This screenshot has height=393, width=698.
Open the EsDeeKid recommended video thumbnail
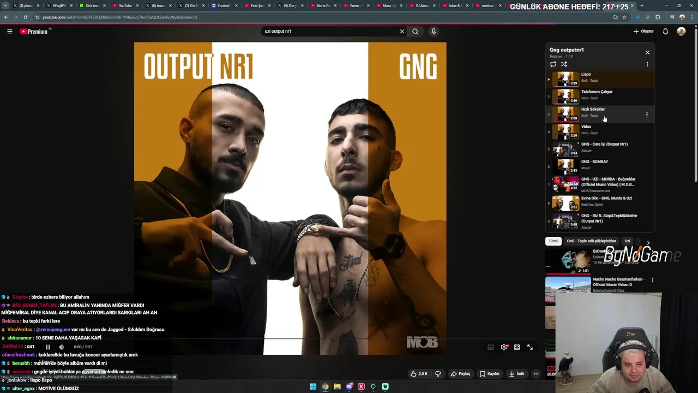(x=568, y=261)
